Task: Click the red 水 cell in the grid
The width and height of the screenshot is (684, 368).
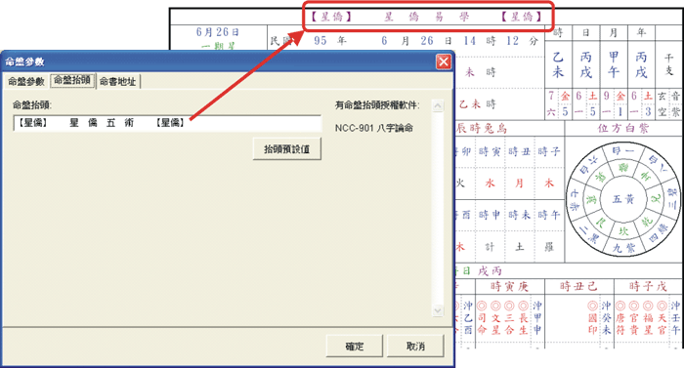Action: tap(490, 184)
